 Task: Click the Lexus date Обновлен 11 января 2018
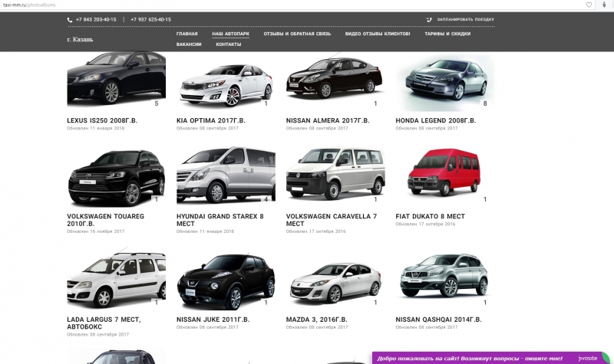click(96, 128)
